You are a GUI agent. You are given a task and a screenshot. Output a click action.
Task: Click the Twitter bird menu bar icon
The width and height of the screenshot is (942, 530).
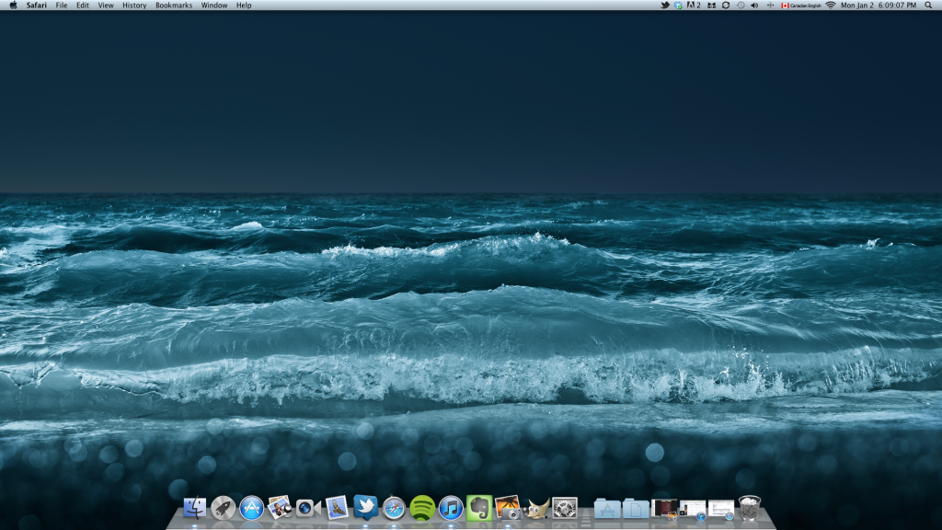(x=665, y=6)
